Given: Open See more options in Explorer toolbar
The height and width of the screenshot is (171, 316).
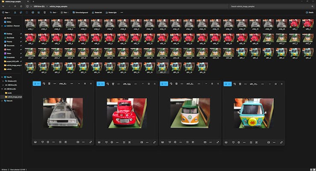Looking at the screenshot, I should click(122, 12).
